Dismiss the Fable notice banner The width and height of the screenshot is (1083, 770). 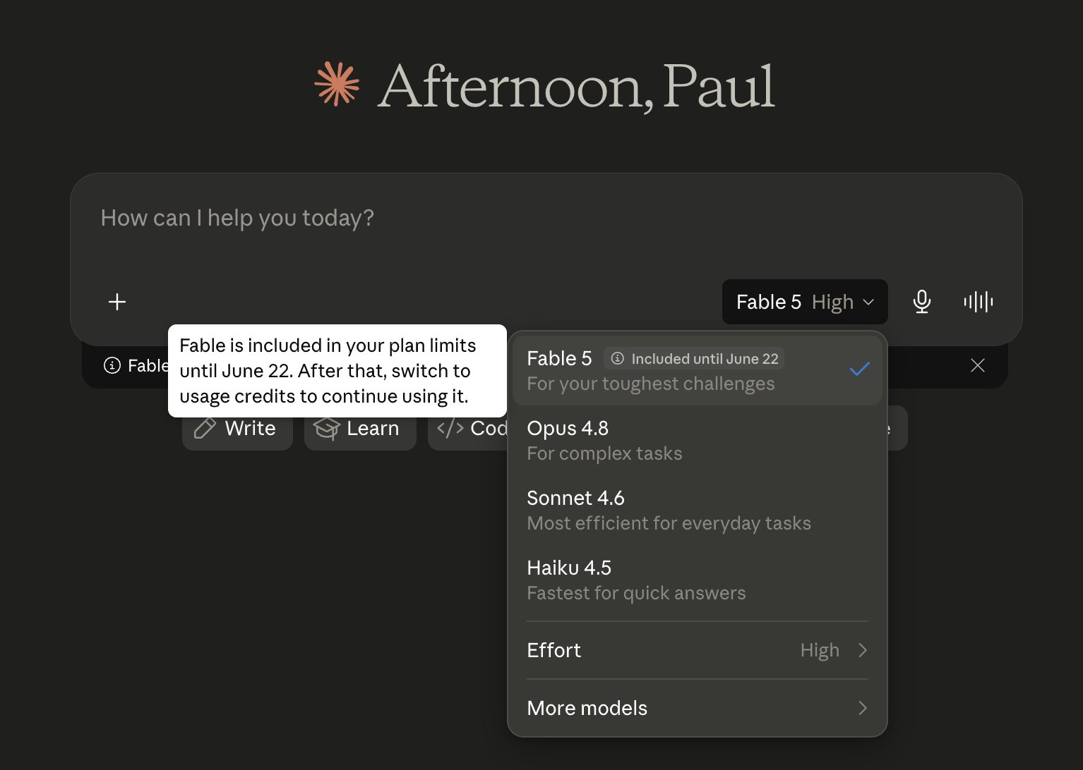click(977, 365)
